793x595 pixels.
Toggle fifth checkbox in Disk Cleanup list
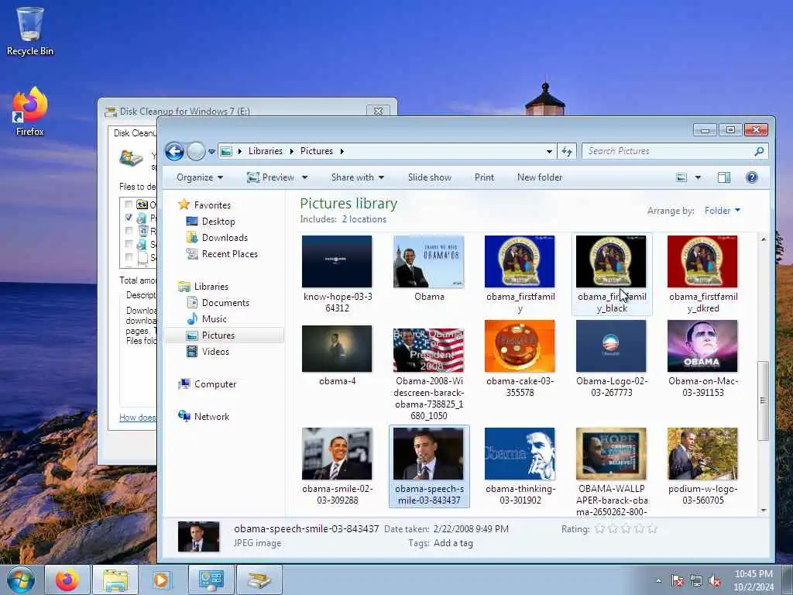coord(129,257)
